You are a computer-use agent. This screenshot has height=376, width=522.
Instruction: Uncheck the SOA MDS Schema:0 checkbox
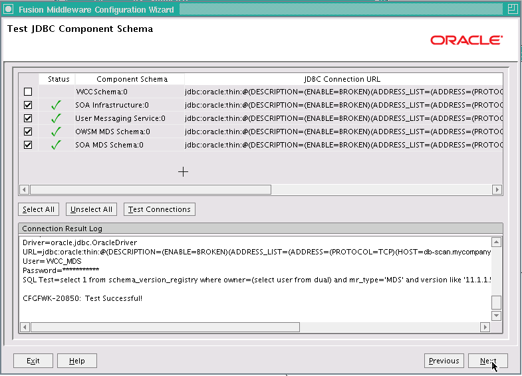point(28,145)
